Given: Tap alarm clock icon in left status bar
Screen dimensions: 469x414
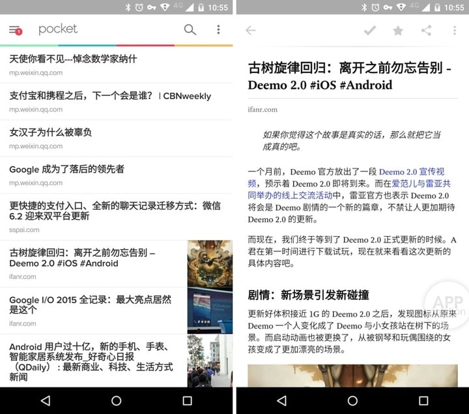Looking at the screenshot, I should tap(139, 7).
